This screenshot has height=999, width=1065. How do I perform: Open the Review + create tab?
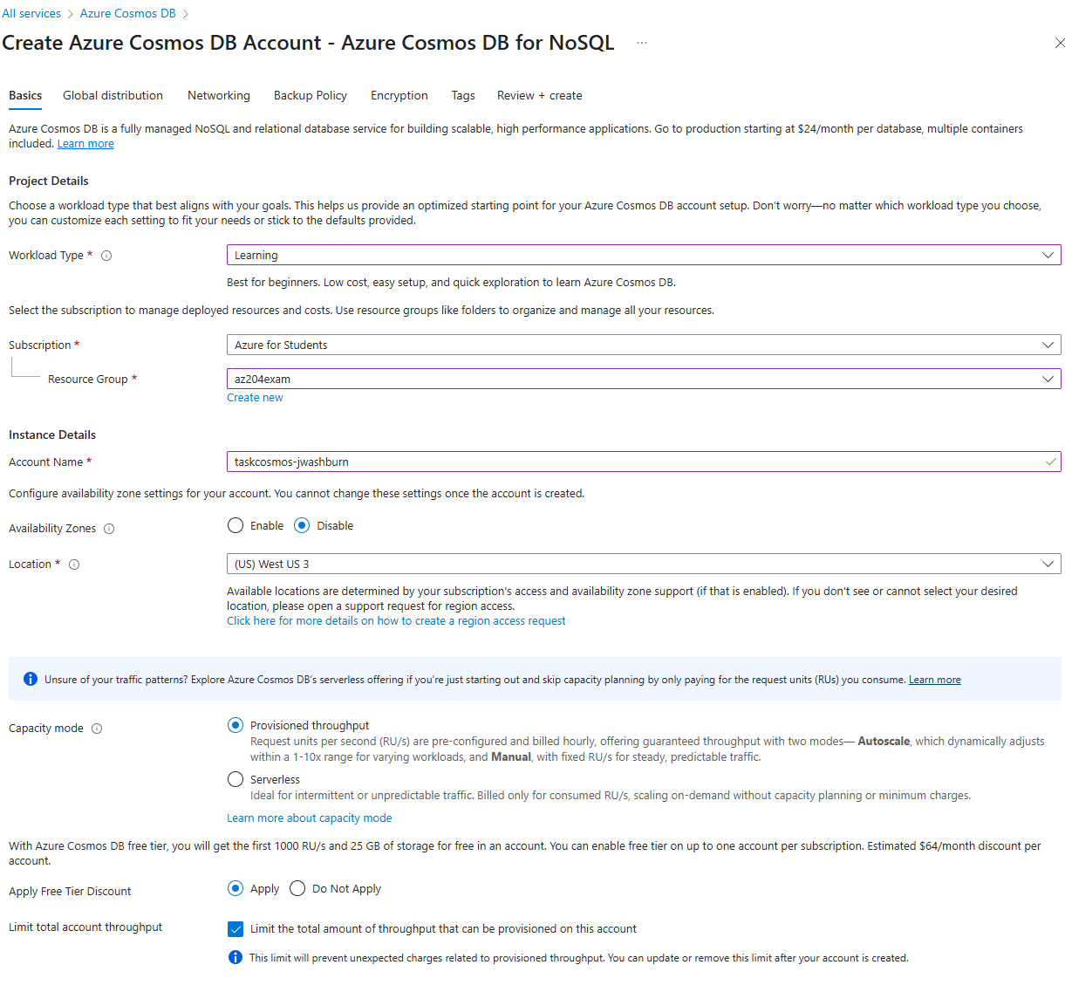[540, 95]
